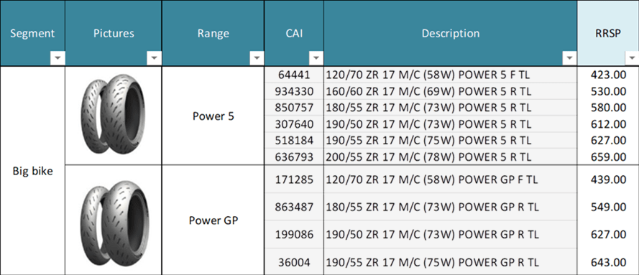Click the Power GP range cell
Screen dimensions: 639x275
[x=213, y=220]
